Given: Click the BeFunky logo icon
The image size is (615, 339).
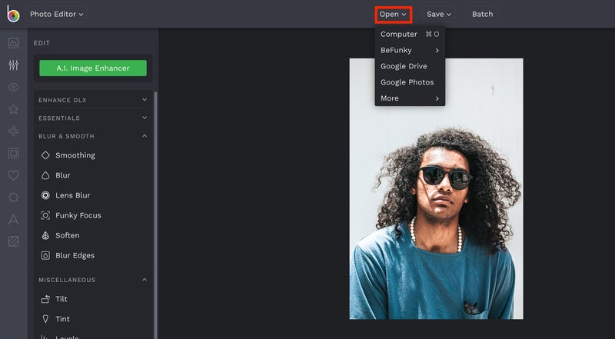Looking at the screenshot, I should [13, 14].
